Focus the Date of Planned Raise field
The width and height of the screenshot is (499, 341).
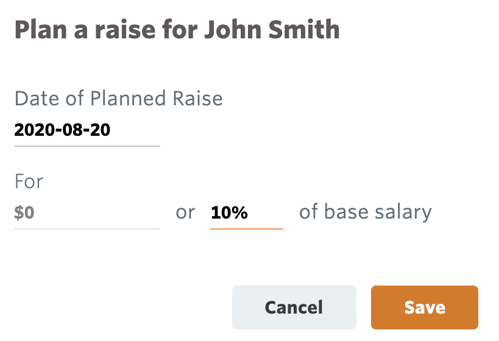click(87, 130)
